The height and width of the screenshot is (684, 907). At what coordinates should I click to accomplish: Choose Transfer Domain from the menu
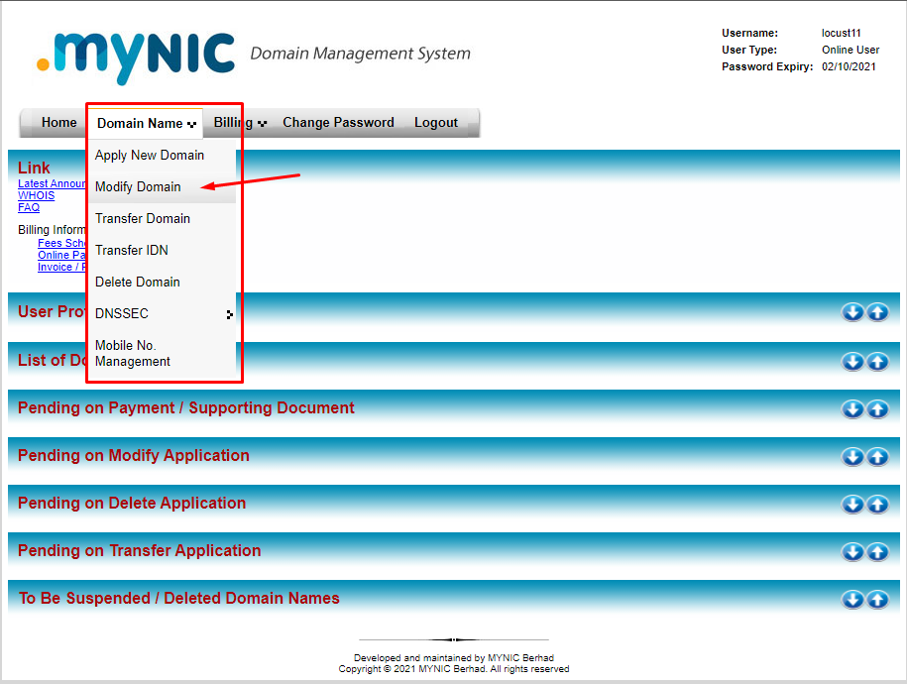163,219
